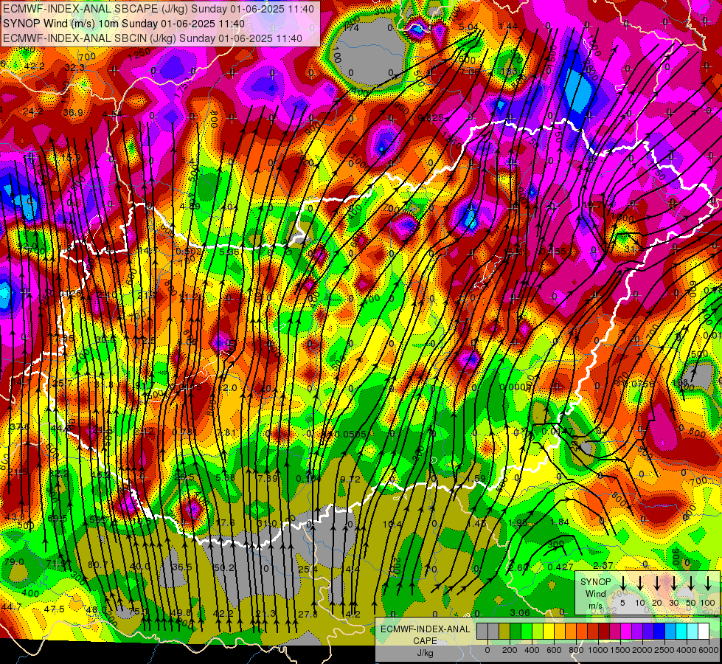722x664 pixels.
Task: Click the 'ECMWF-INDEX-ANAL CAPE' legend label
Action: tap(425, 634)
